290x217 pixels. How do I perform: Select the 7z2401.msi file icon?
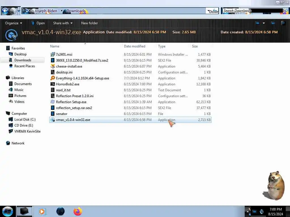pos(53,54)
